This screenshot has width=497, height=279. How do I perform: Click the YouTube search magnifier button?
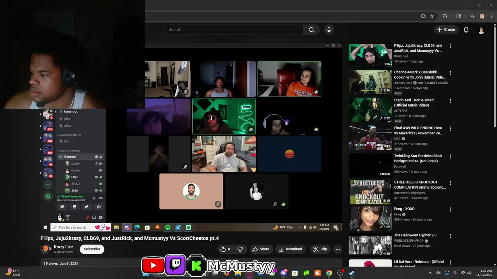click(311, 29)
